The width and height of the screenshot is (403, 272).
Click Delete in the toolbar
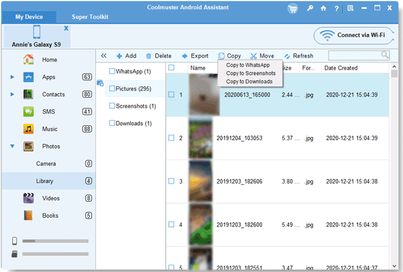(159, 56)
